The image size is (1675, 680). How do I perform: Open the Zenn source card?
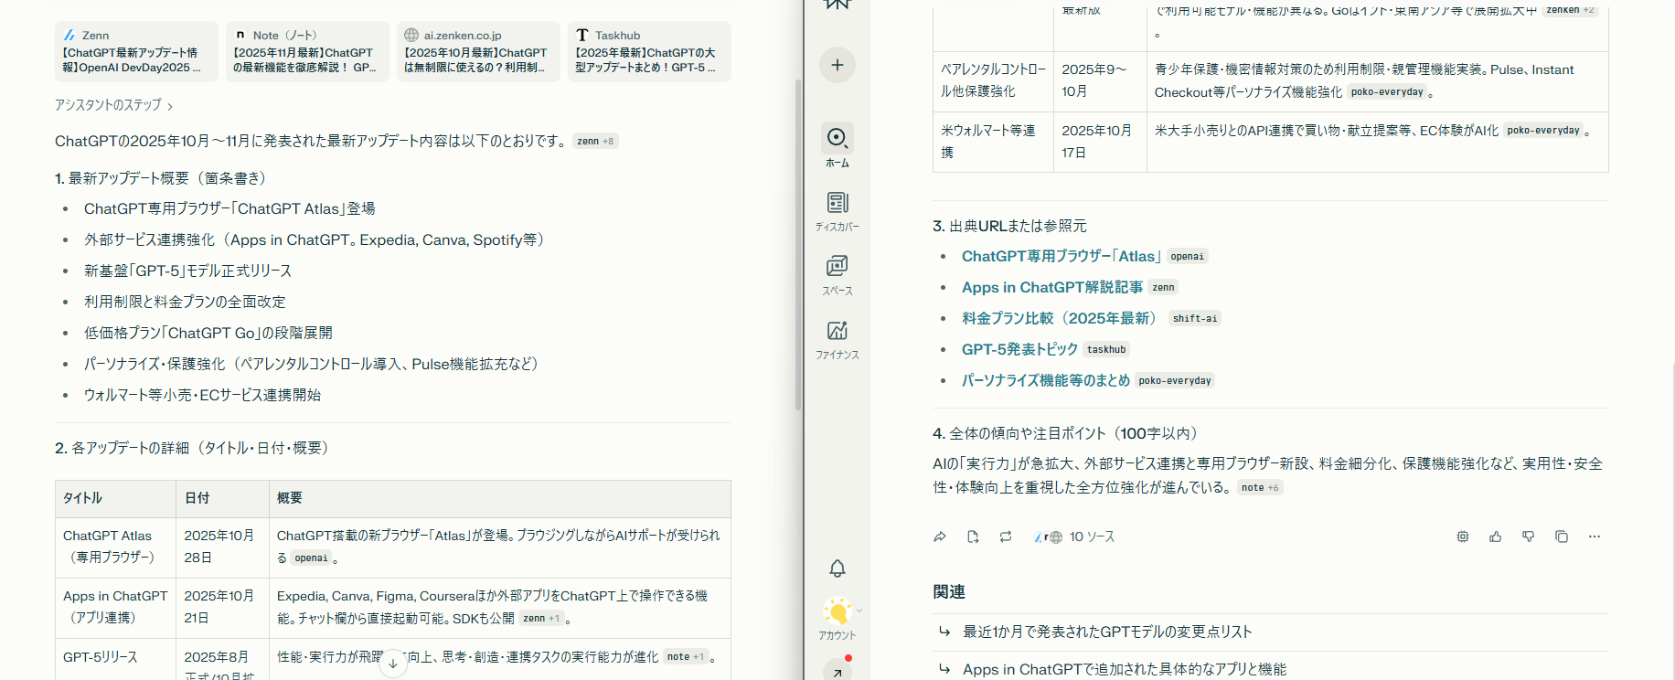point(136,52)
